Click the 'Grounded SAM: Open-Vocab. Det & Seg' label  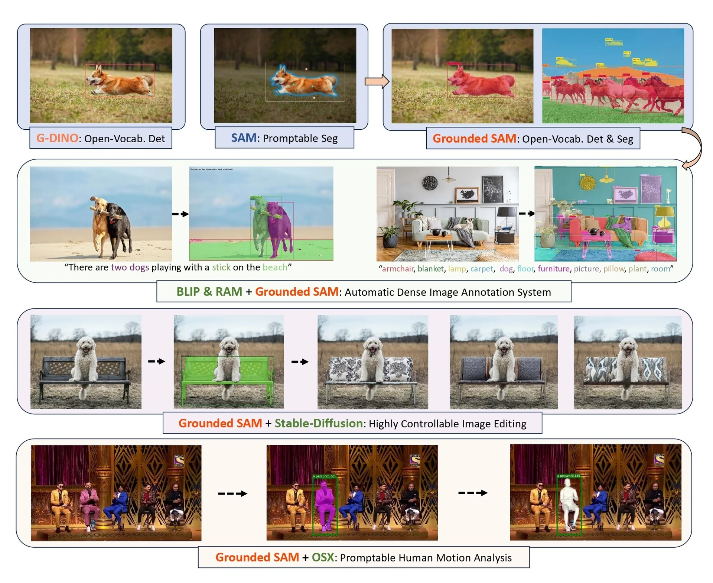[533, 139]
